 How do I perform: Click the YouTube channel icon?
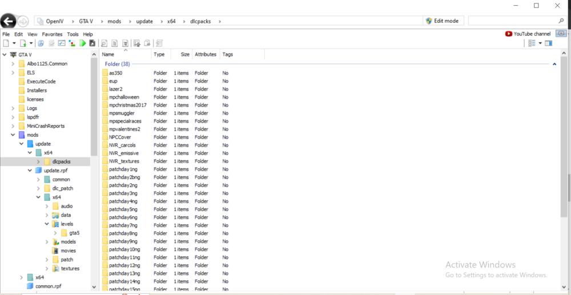pos(508,34)
